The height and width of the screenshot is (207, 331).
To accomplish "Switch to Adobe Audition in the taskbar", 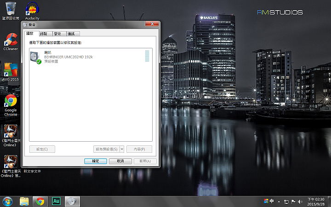I will [56, 201].
